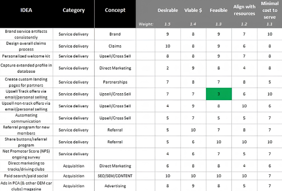Select Feasible score 5 in Automating communication row
Image resolution: width=282 pixels, height=191 pixels.
219,118
